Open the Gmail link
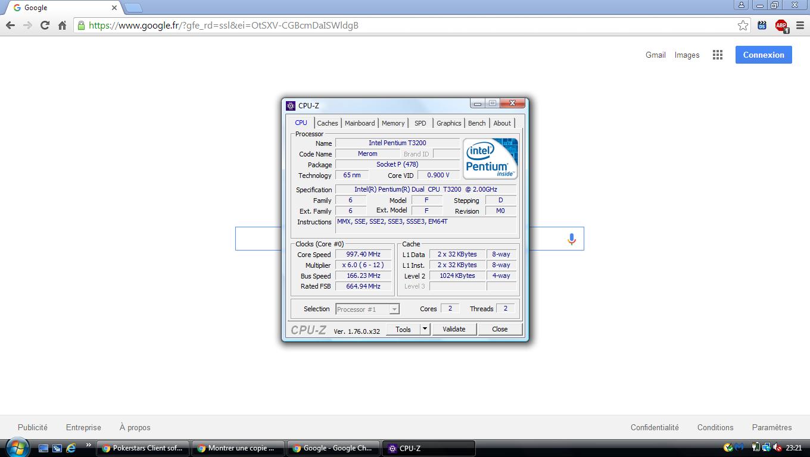Image resolution: width=810 pixels, height=457 pixels. (655, 55)
